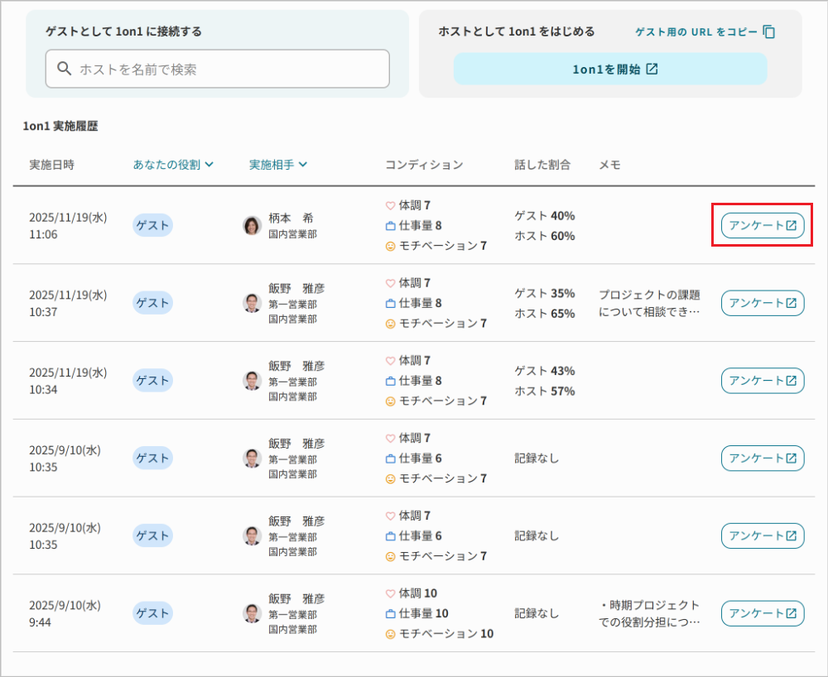This screenshot has height=677, width=828.
Task: Click the smiley icon in the 9:44 row
Action: pyautogui.click(x=391, y=634)
